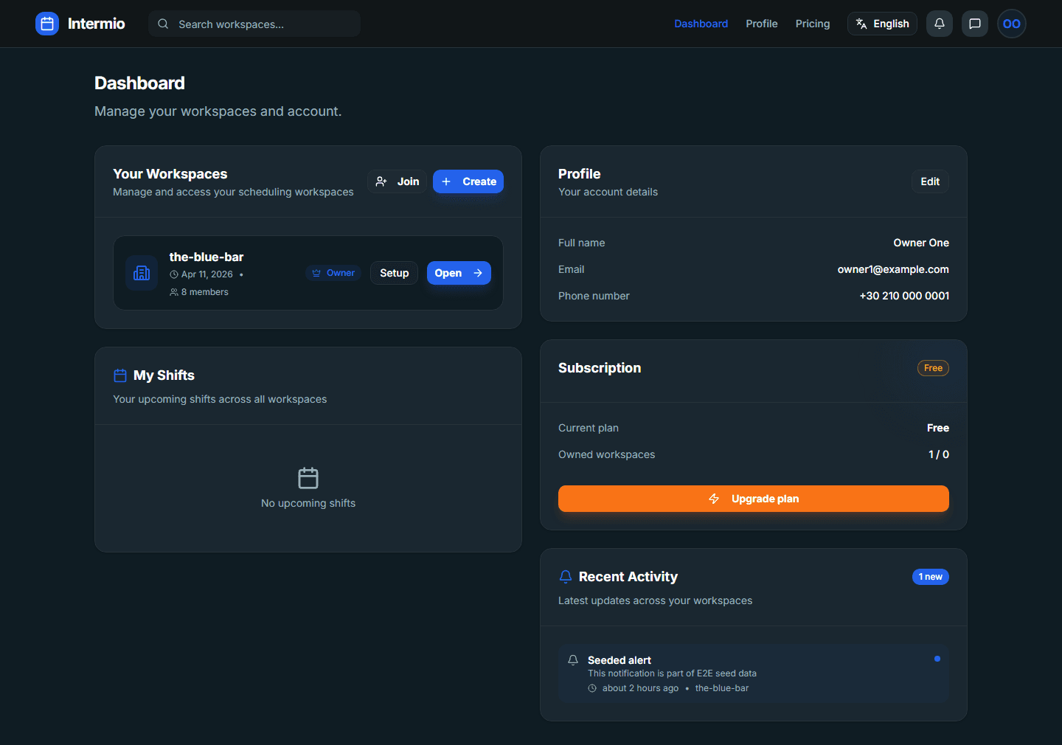
Task: Click the empty calendar icon above No upcoming shifts
Action: pos(308,478)
